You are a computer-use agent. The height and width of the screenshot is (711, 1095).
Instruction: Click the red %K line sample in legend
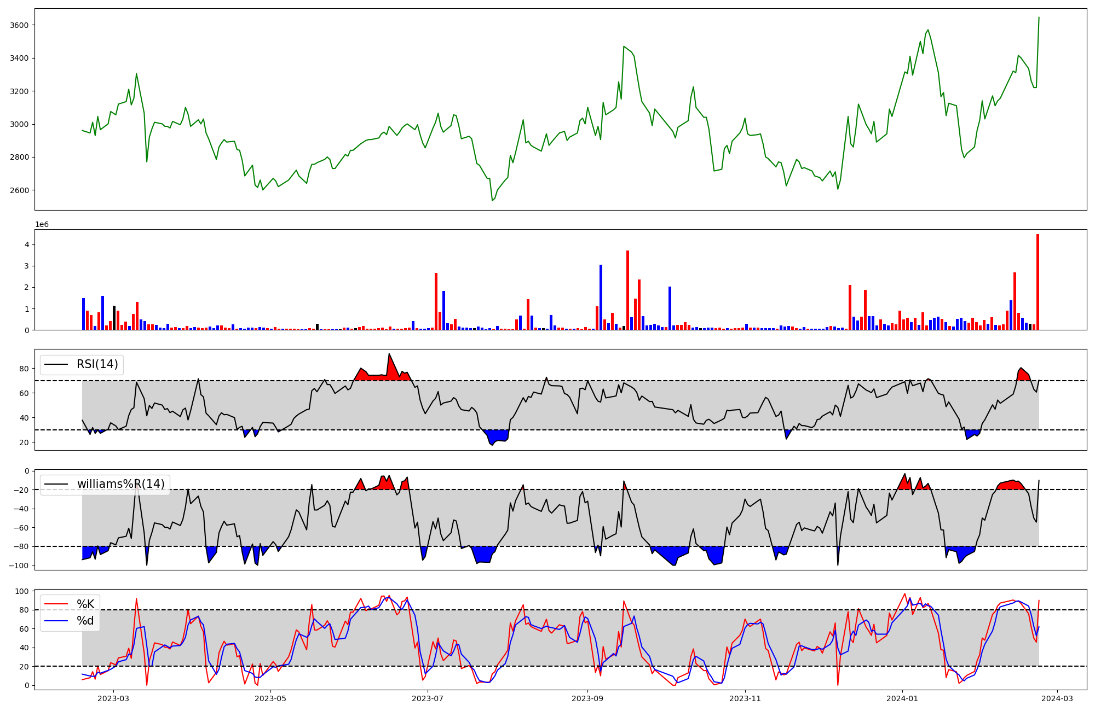click(56, 604)
